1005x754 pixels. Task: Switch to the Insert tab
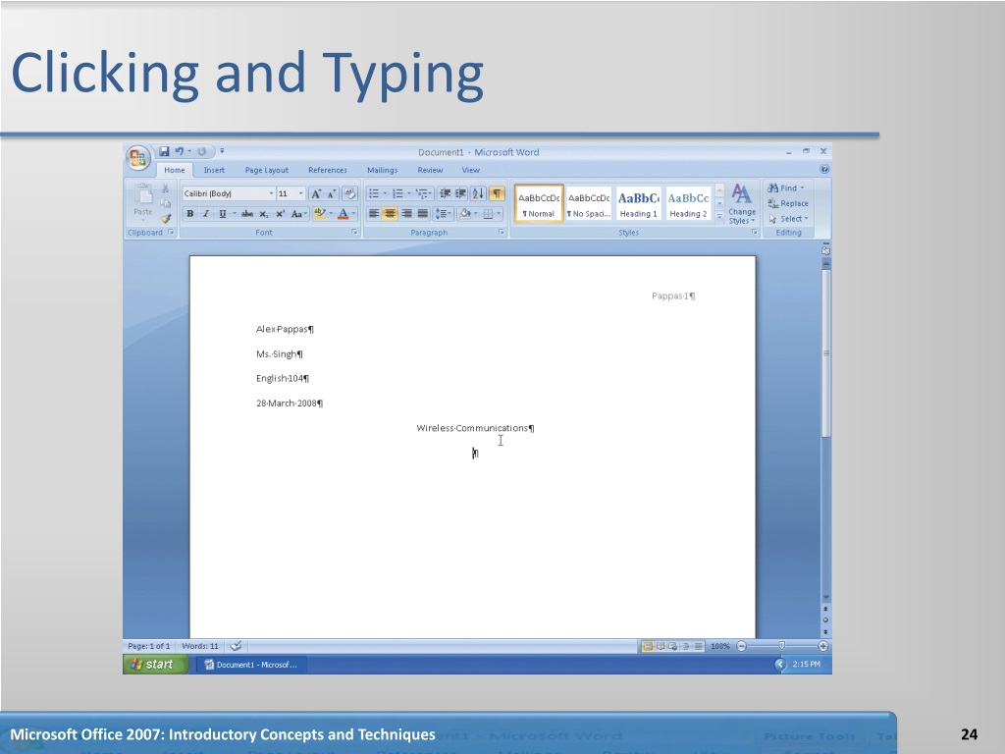(214, 170)
